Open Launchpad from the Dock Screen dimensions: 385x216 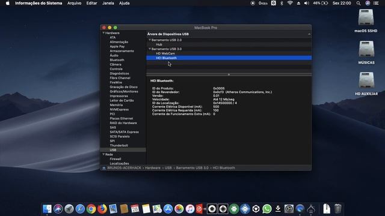tap(69, 209)
